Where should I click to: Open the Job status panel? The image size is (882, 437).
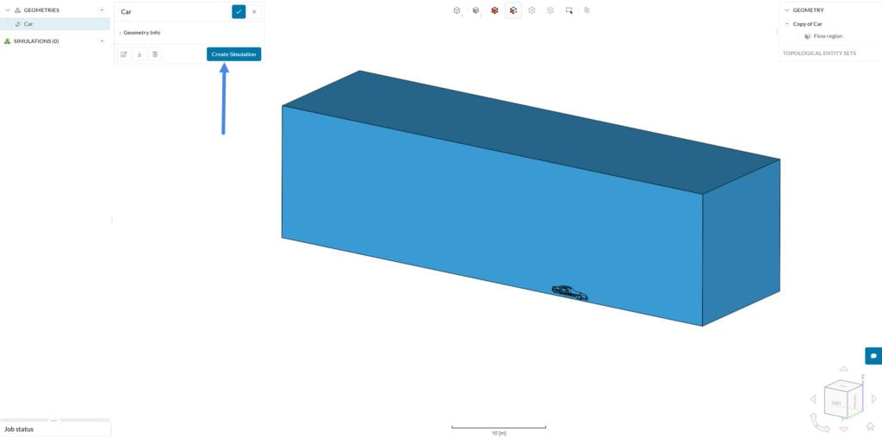click(x=55, y=429)
